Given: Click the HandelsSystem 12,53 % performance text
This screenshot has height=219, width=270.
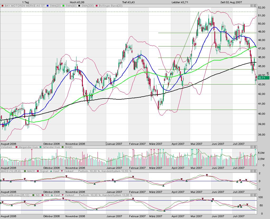Looking at the screenshot, I should point(116,171).
